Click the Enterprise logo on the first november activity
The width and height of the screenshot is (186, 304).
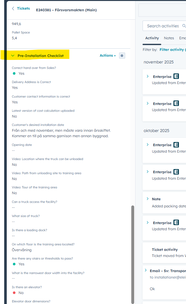tap(176, 76)
